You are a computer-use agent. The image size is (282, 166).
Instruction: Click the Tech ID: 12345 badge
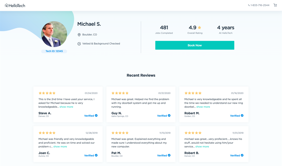point(54,51)
